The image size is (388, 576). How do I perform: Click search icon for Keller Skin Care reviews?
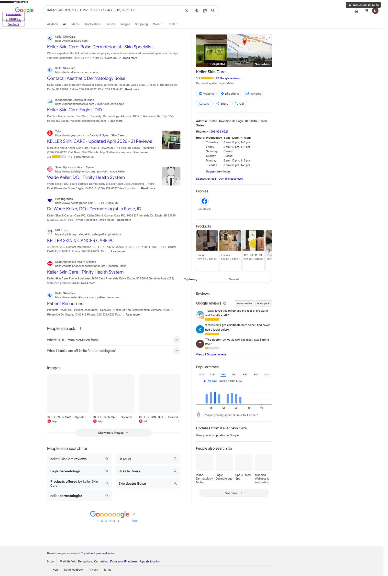107,459
